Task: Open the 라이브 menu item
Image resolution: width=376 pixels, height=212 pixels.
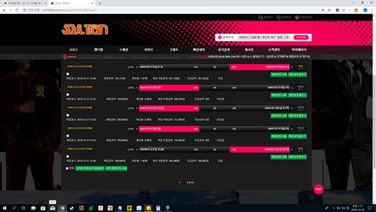Action: point(149,50)
